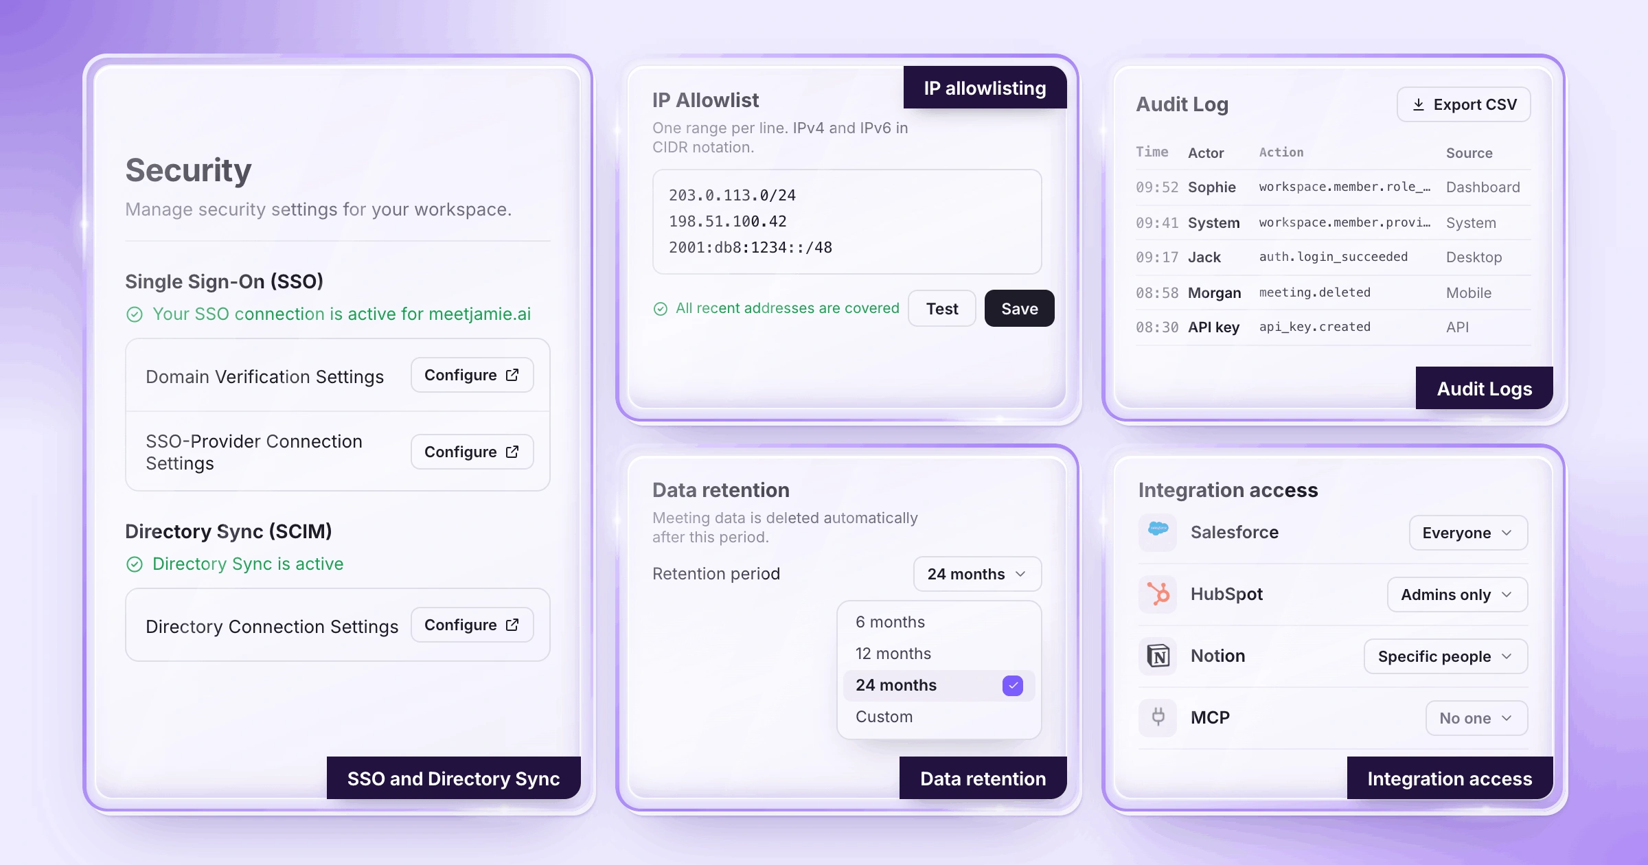The width and height of the screenshot is (1648, 865).
Task: Select the meeting.deleted action by Morgan
Action: point(1314,292)
